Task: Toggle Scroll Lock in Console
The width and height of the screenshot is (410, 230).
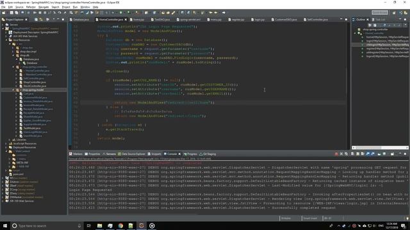Action: (x=357, y=154)
